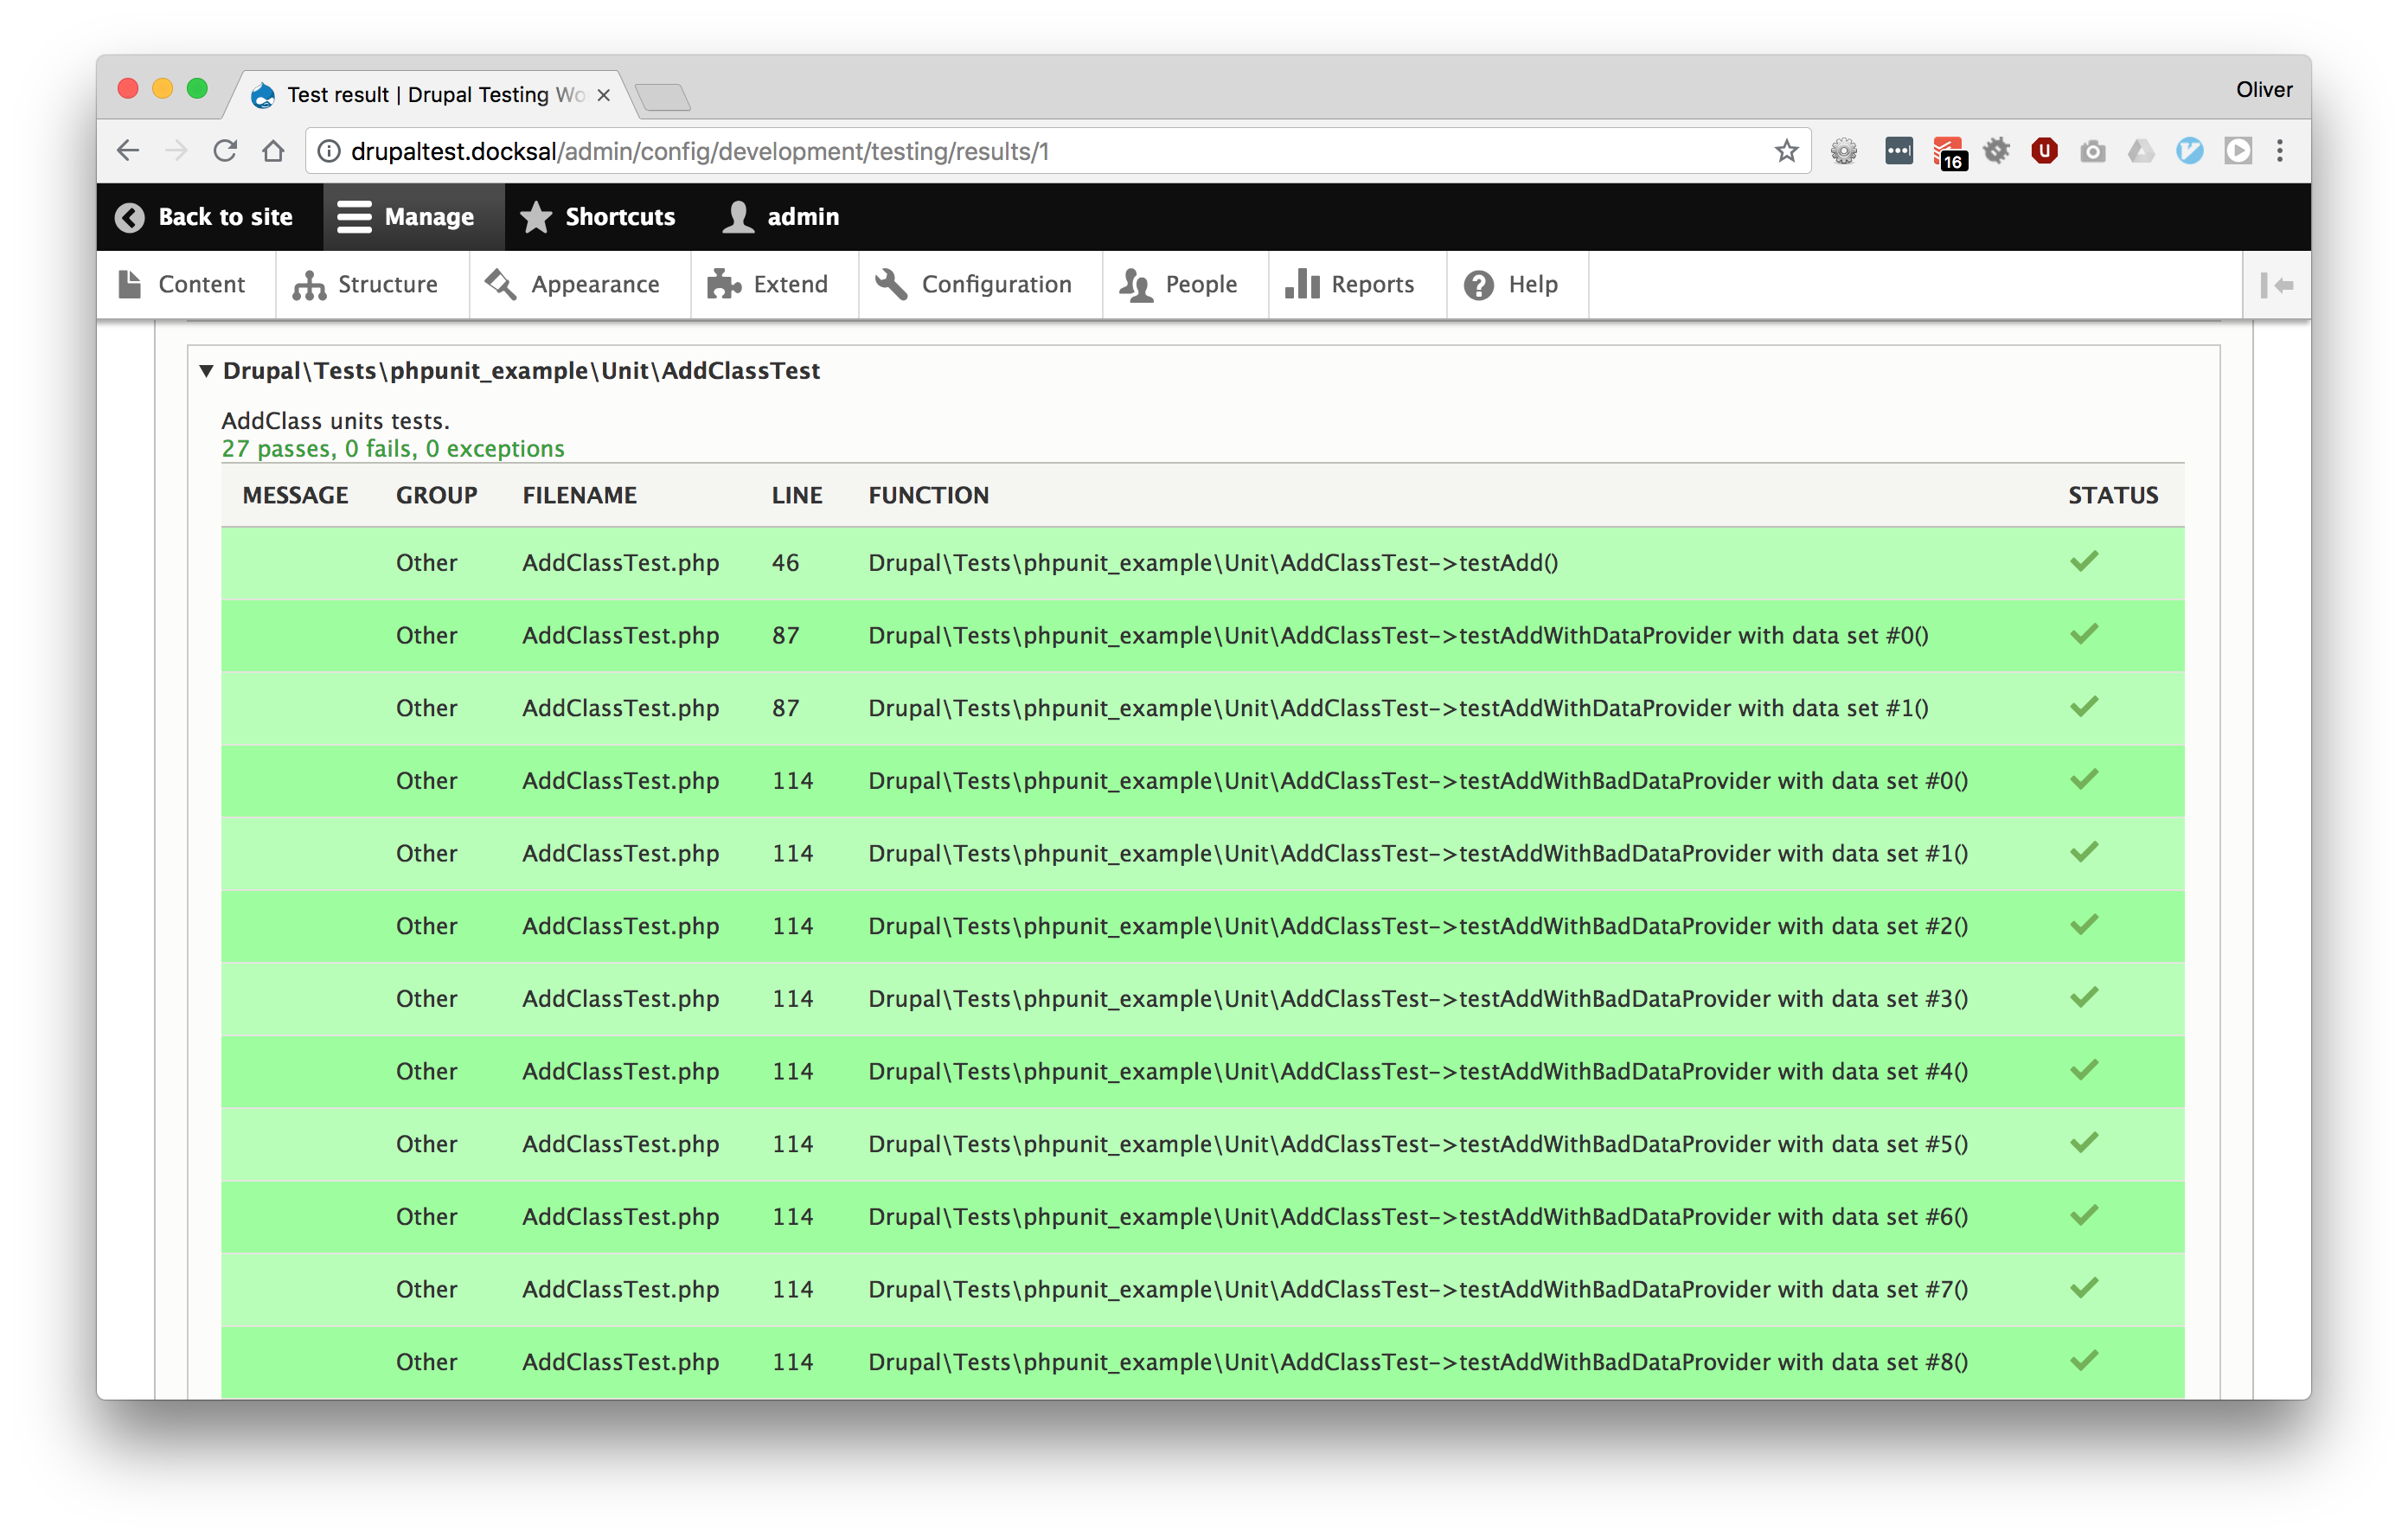2408x1538 pixels.
Task: Click the browser reload page icon
Action: click(225, 151)
